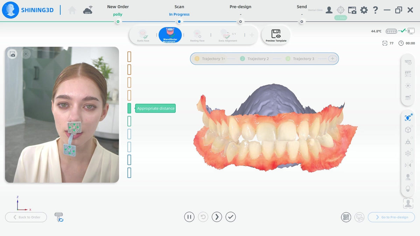The height and width of the screenshot is (236, 420).
Task: Click the SHINING3D logo
Action: tap(28, 10)
